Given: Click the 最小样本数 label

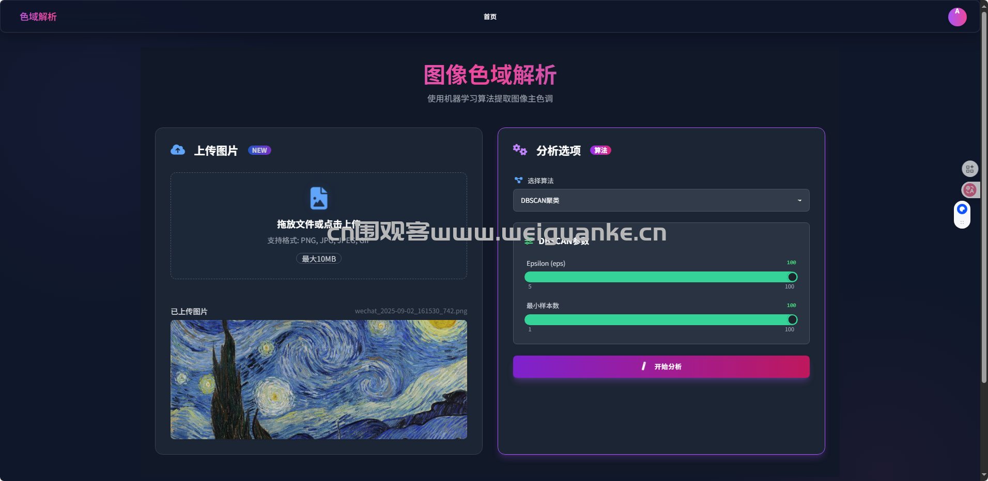Looking at the screenshot, I should (543, 306).
